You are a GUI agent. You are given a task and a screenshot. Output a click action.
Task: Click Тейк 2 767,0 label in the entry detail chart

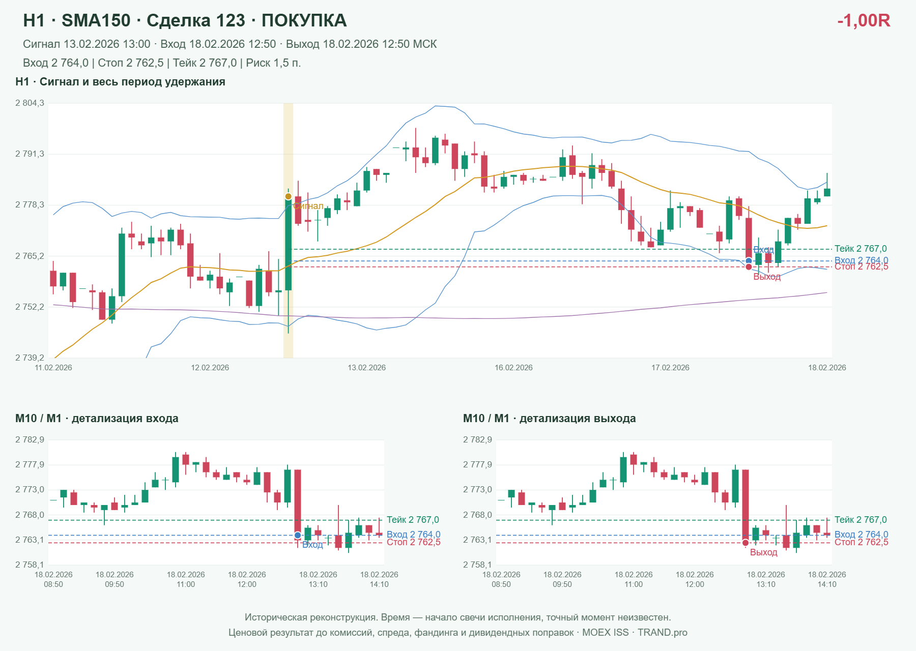(413, 520)
